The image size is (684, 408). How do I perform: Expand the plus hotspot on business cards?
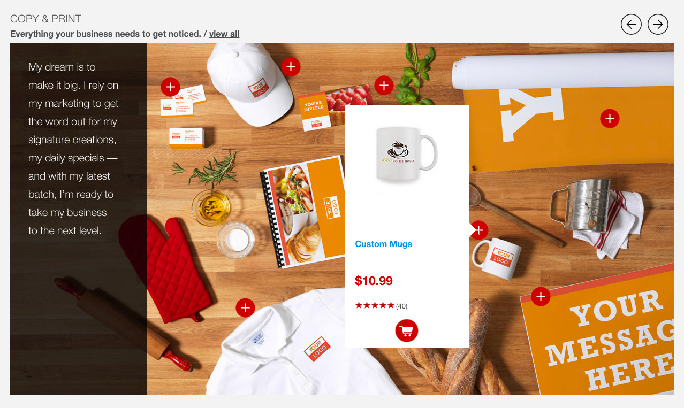(x=170, y=87)
